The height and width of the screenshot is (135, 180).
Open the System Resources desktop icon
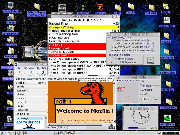click(x=62, y=7)
